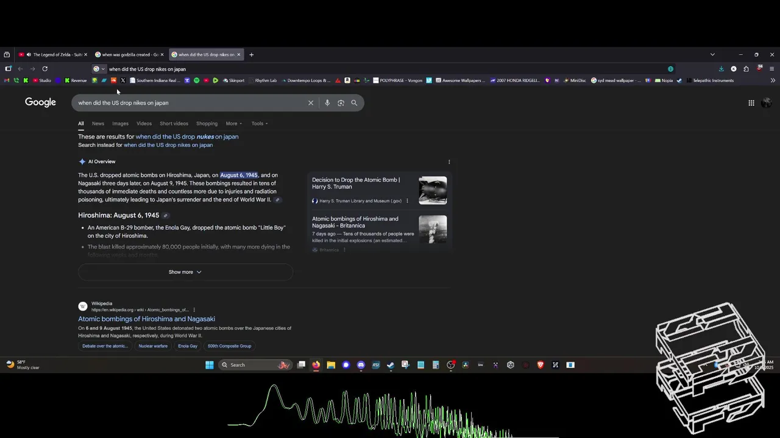Open Wikipedia result three-dot menu

194,310
